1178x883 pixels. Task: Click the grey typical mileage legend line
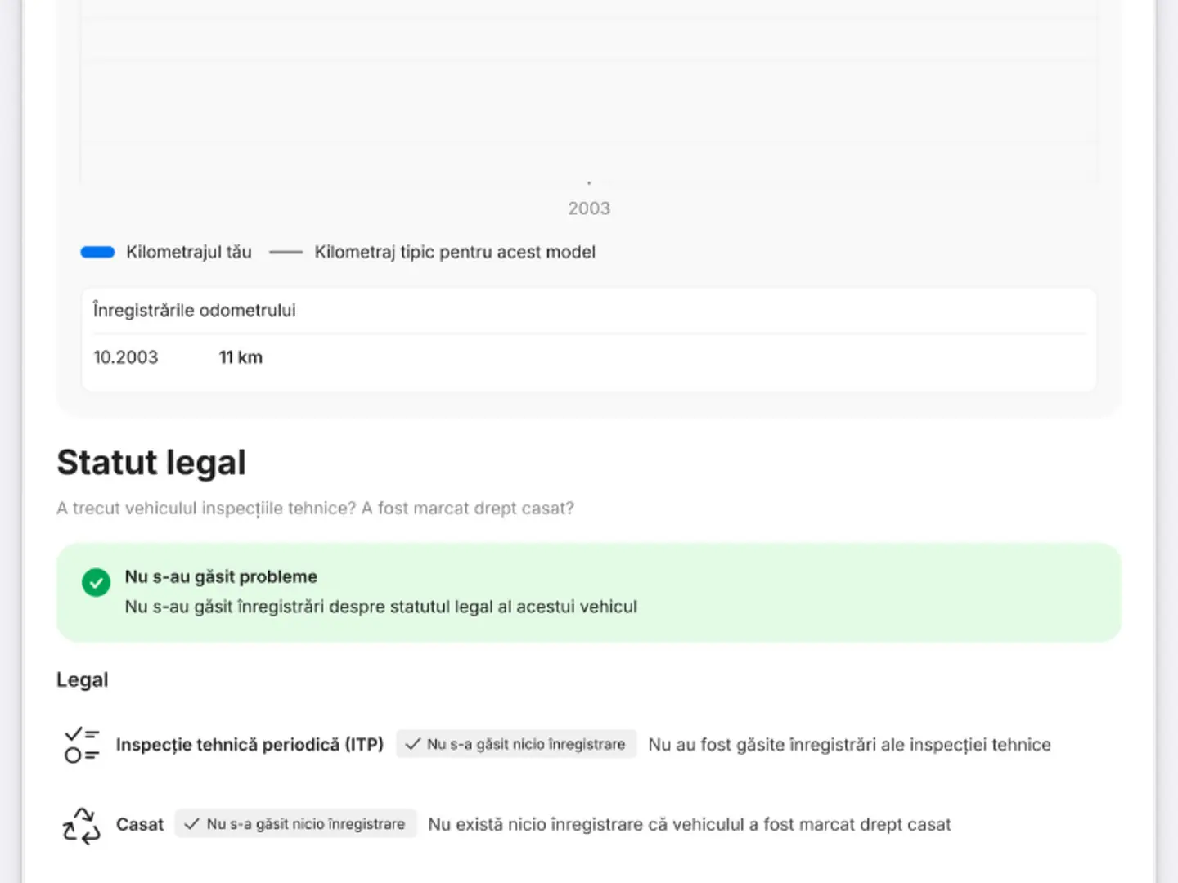(286, 253)
